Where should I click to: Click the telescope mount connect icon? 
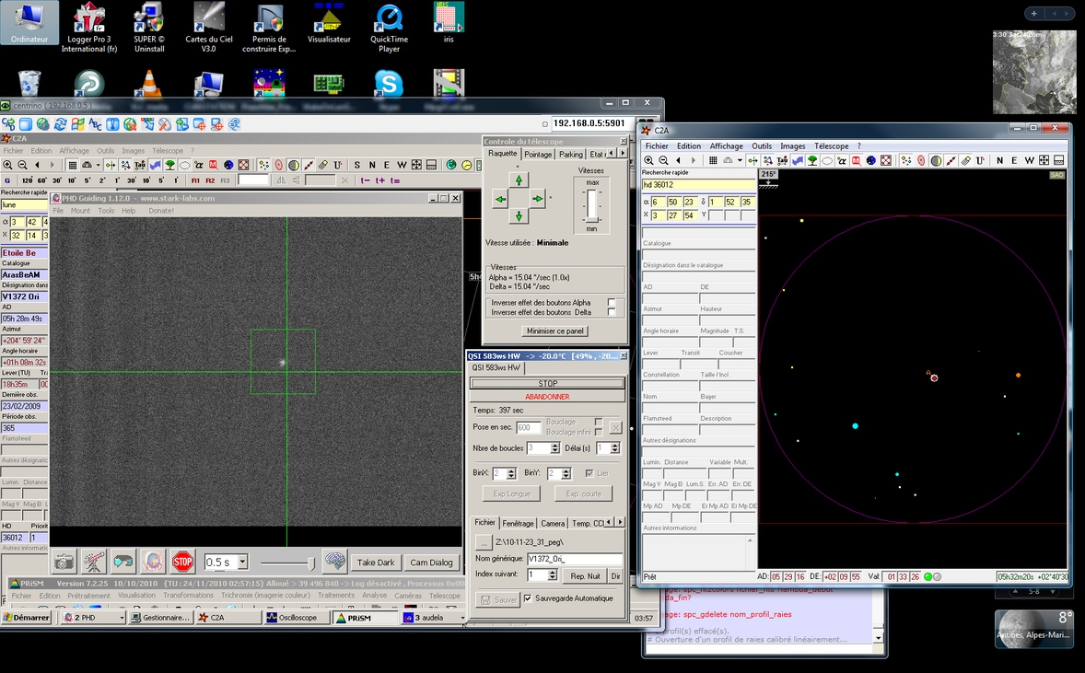point(93,562)
